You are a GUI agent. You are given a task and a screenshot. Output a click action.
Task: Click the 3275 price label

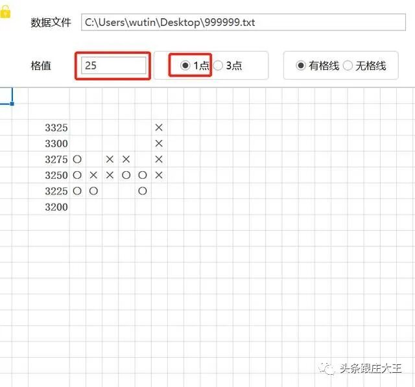56,159
